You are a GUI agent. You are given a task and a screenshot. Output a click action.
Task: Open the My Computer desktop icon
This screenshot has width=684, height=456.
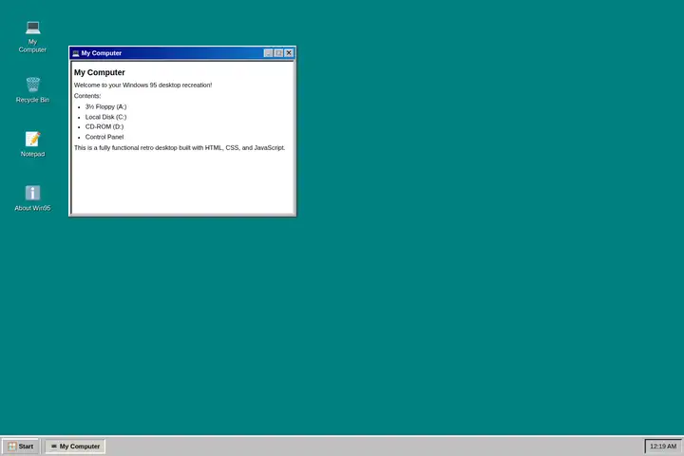tap(32, 37)
